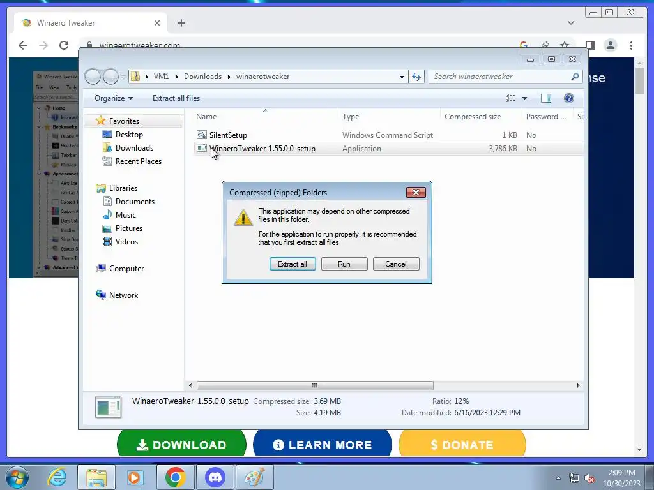Click the LEARN MORE button on webpage

tap(323, 444)
